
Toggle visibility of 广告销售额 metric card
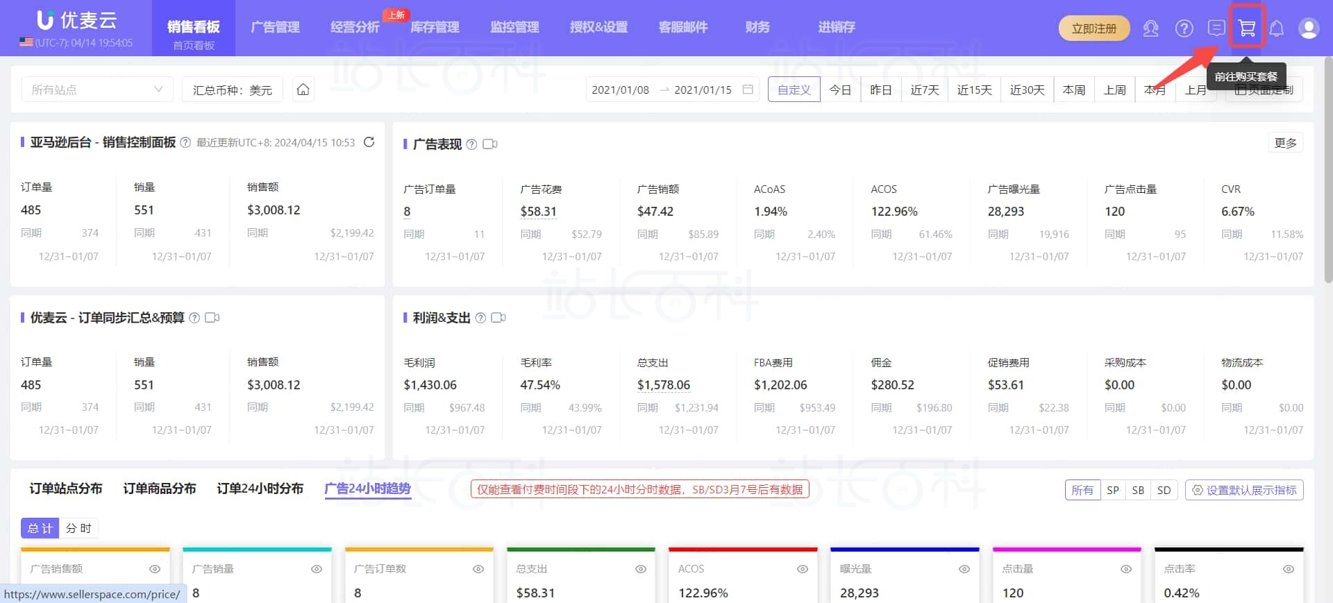[155, 569]
